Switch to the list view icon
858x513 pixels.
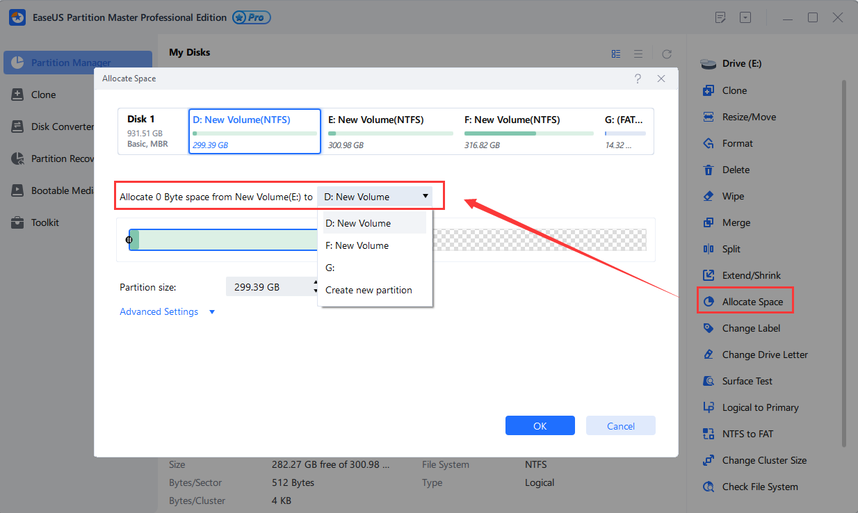click(x=638, y=54)
